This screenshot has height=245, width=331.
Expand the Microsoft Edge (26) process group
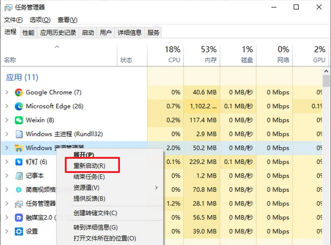(7, 106)
